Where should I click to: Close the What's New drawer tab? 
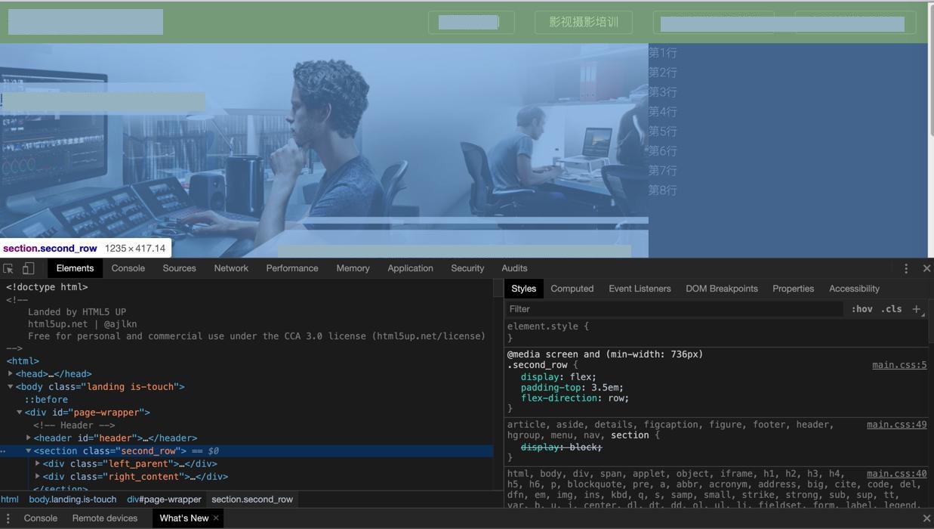tap(216, 518)
